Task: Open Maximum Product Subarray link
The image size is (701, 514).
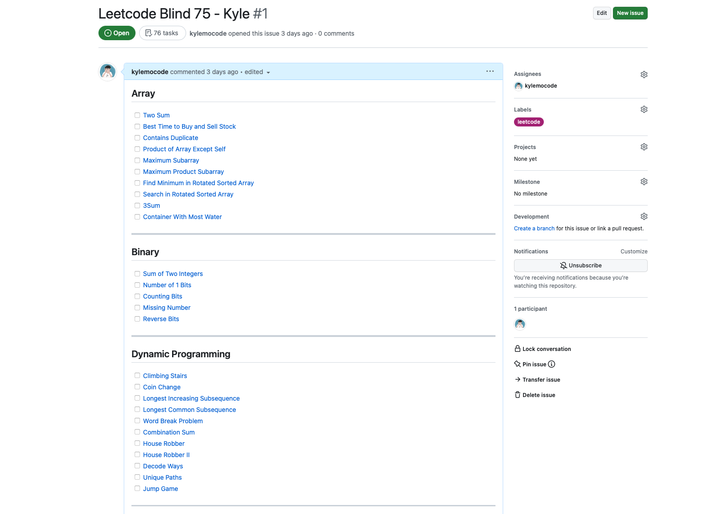Action: (x=183, y=172)
